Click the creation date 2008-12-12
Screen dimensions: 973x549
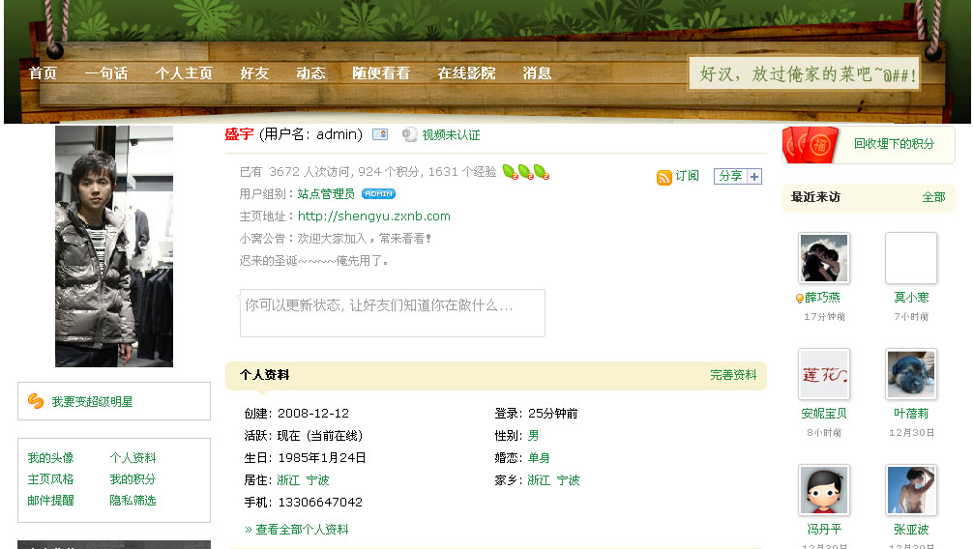[313, 413]
